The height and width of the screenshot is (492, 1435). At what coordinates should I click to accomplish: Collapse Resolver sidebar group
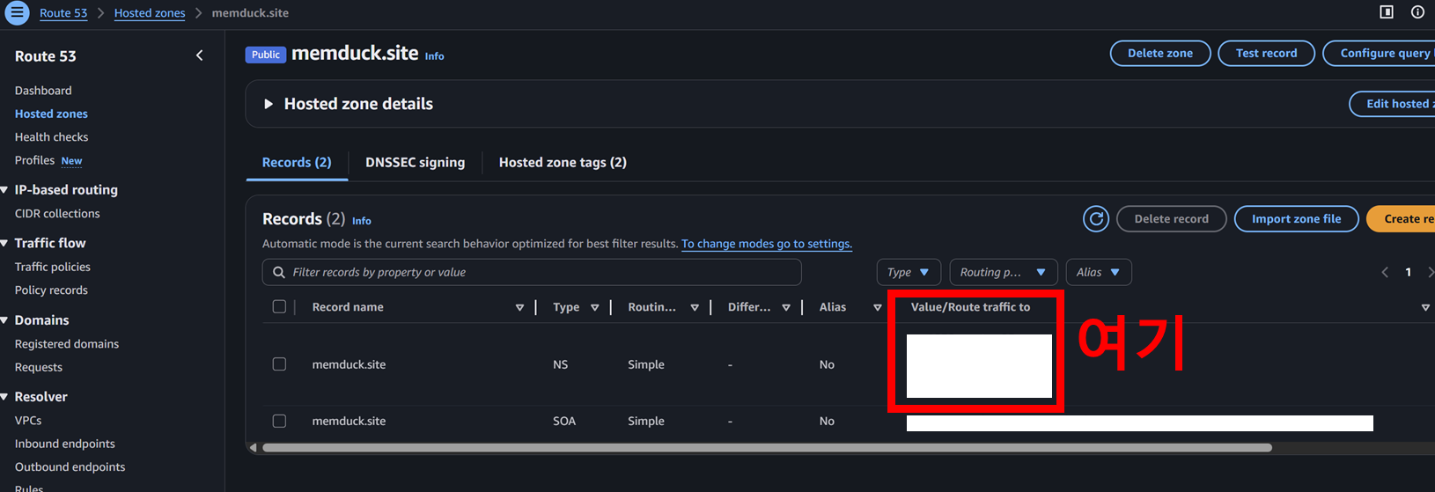tap(4, 397)
